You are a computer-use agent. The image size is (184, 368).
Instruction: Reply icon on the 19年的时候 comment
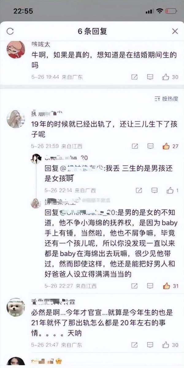click(150, 146)
